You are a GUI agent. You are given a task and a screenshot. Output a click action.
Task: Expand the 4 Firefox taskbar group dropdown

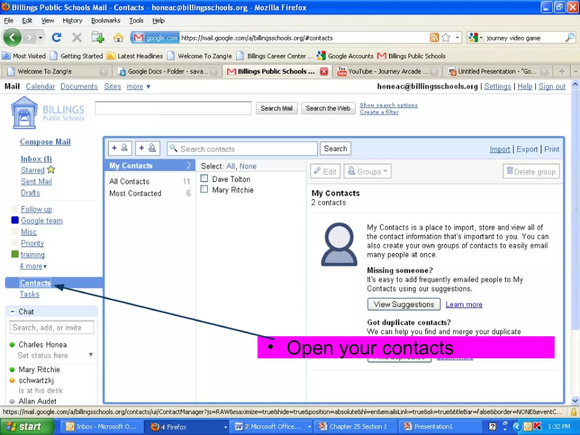coord(225,427)
